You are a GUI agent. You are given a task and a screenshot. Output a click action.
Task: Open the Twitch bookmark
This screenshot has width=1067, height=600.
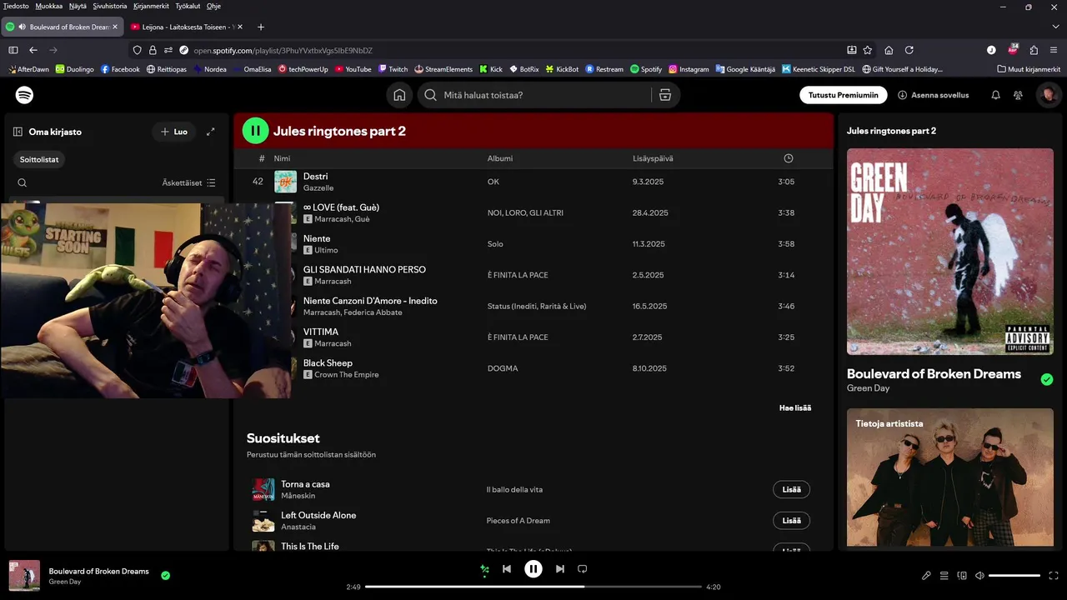pyautogui.click(x=393, y=69)
